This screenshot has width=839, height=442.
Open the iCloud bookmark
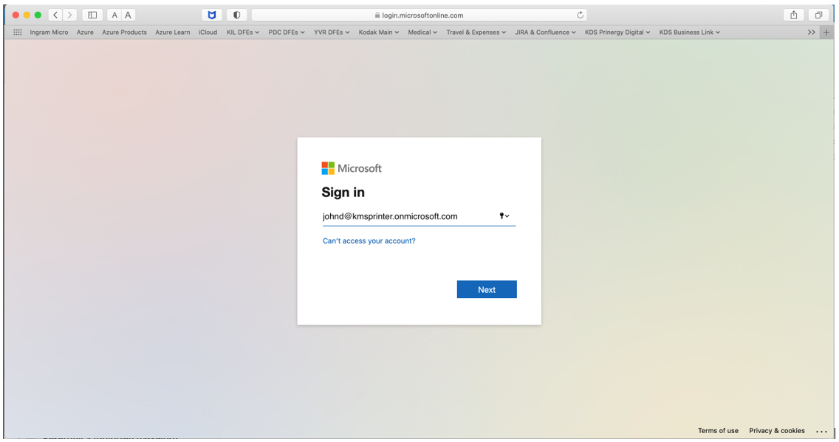point(208,32)
